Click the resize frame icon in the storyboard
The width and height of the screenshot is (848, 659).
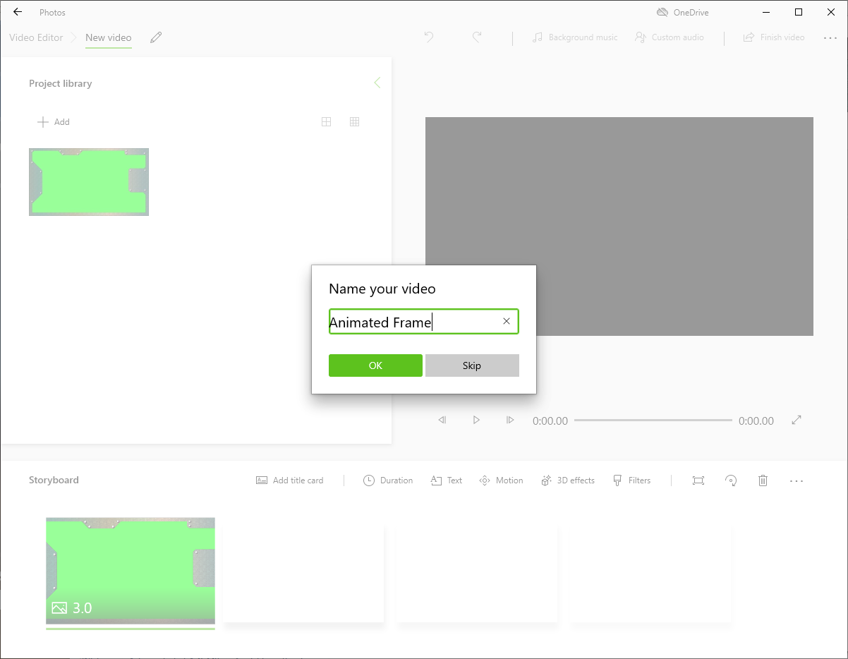point(698,480)
